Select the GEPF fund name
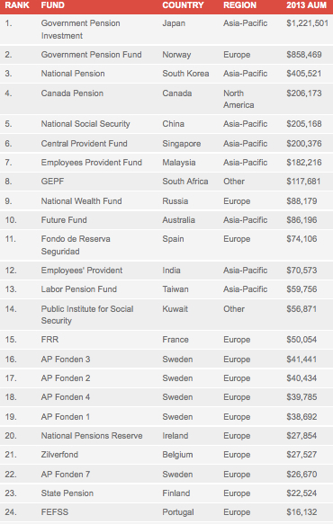The image size is (333, 524). tap(52, 182)
